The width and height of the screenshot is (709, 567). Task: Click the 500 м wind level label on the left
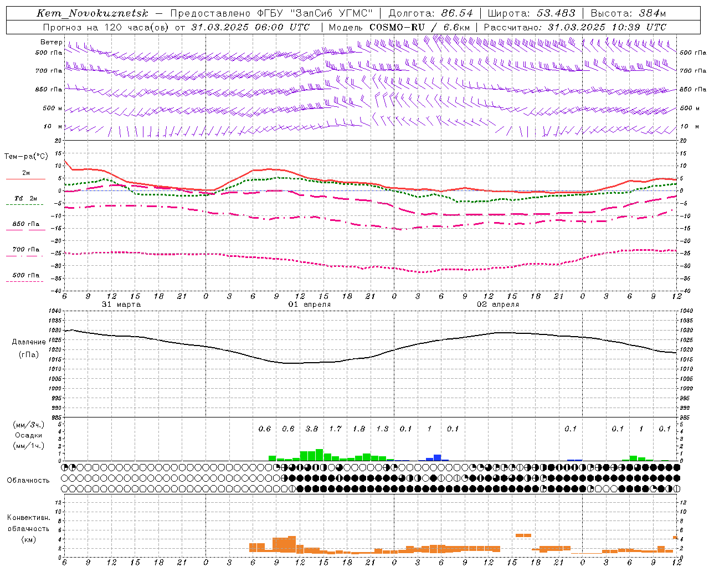[53, 108]
